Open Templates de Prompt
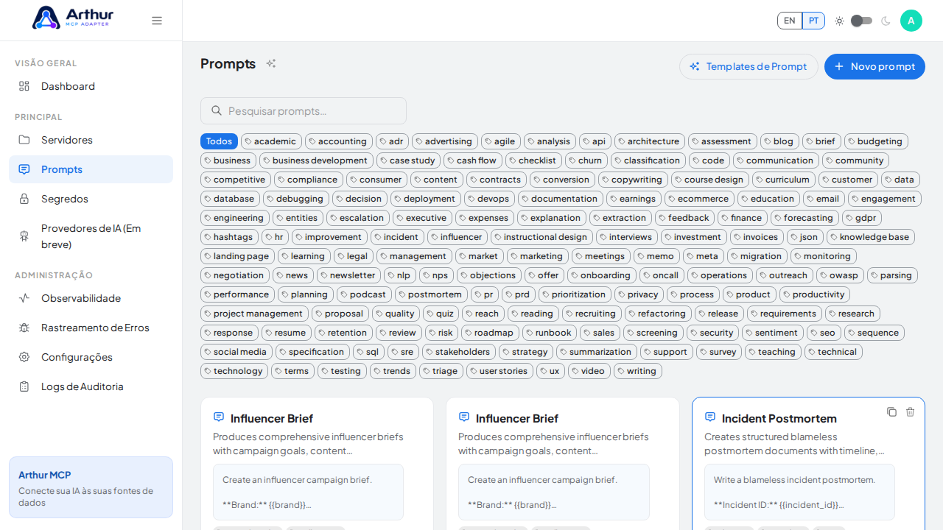This screenshot has width=943, height=530. click(749, 66)
